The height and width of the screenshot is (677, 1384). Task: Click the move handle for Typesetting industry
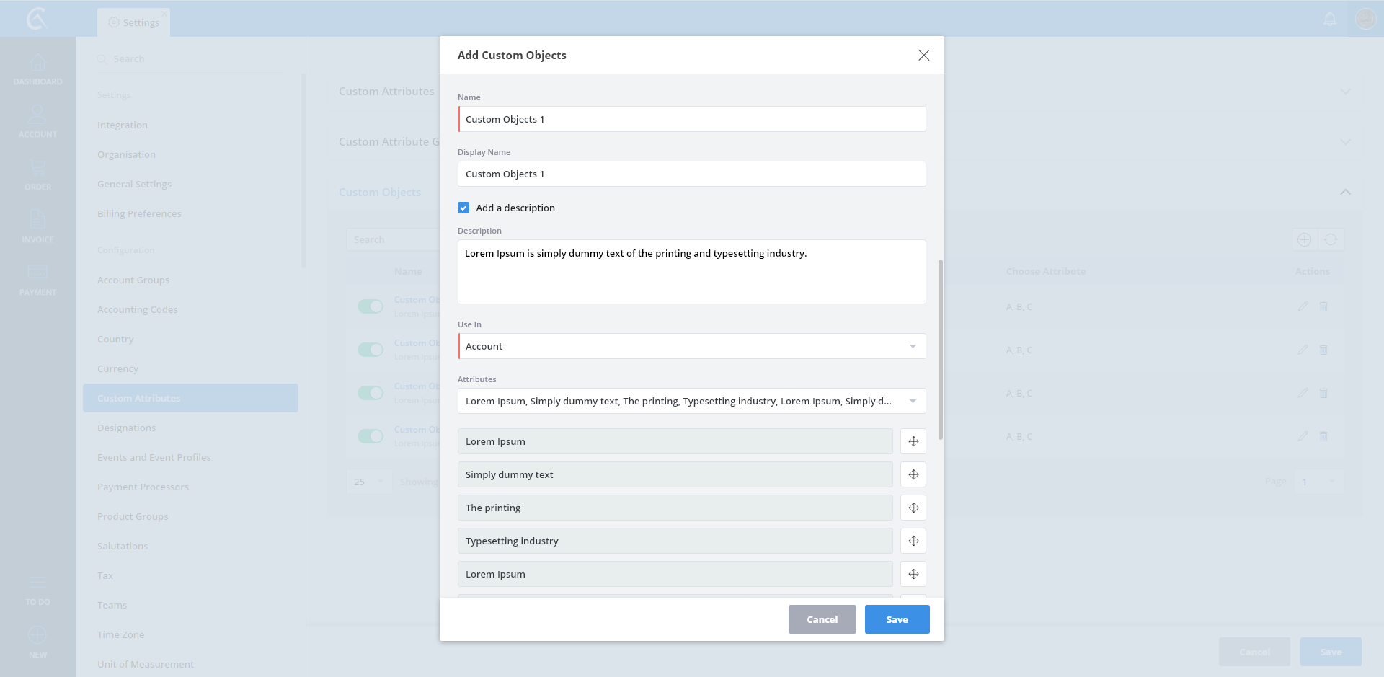point(913,541)
